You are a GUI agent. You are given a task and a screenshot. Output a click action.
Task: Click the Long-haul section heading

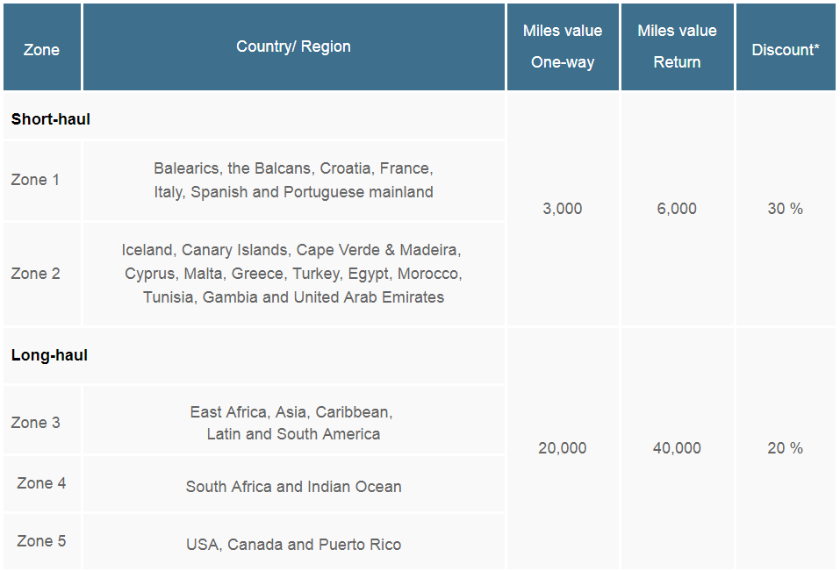(49, 355)
